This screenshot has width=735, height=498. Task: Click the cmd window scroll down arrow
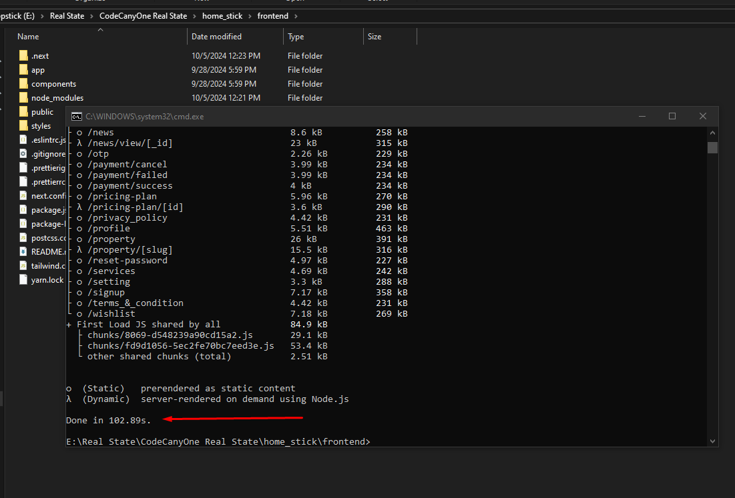click(712, 441)
